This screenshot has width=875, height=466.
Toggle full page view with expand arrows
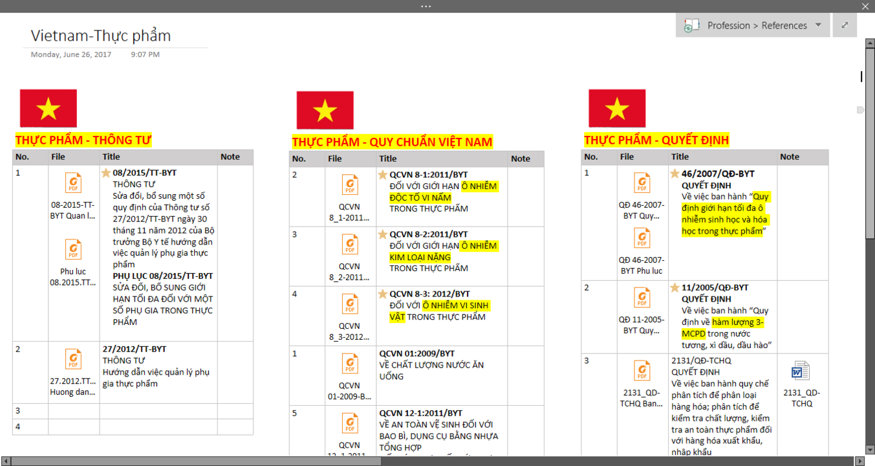point(845,25)
